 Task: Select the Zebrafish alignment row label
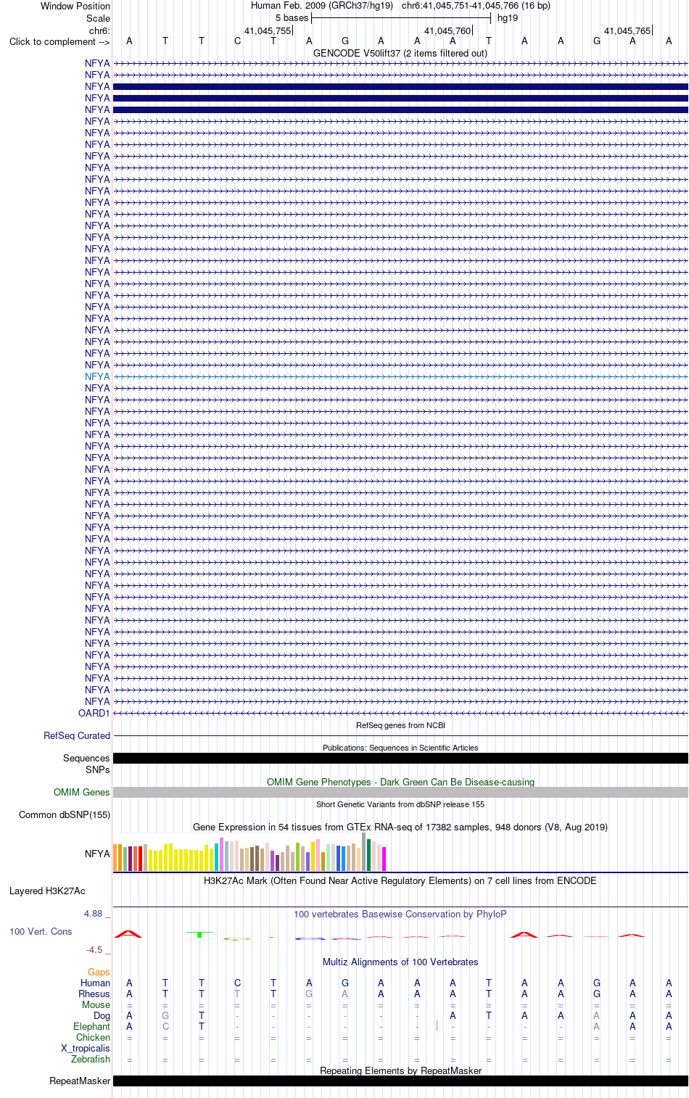click(91, 1059)
